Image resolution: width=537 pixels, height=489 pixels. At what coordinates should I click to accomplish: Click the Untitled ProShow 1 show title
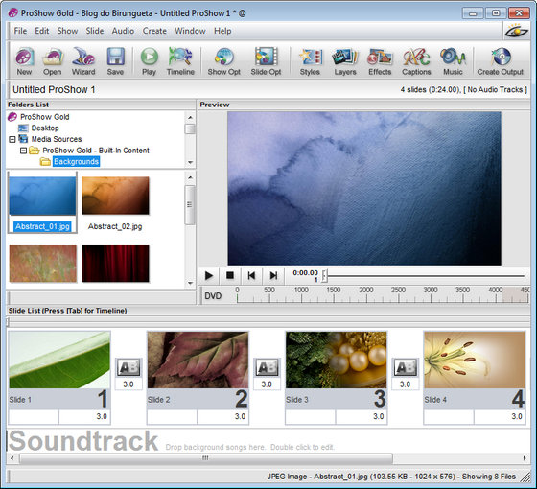(54, 90)
